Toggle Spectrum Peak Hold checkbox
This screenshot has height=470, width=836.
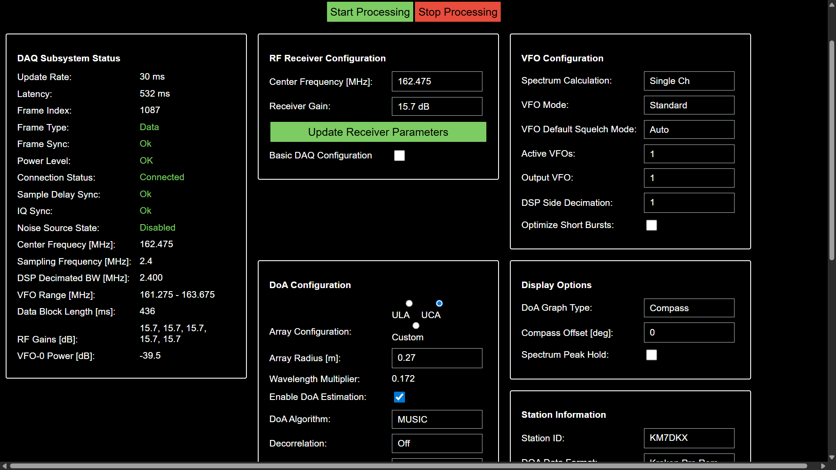[x=651, y=355]
